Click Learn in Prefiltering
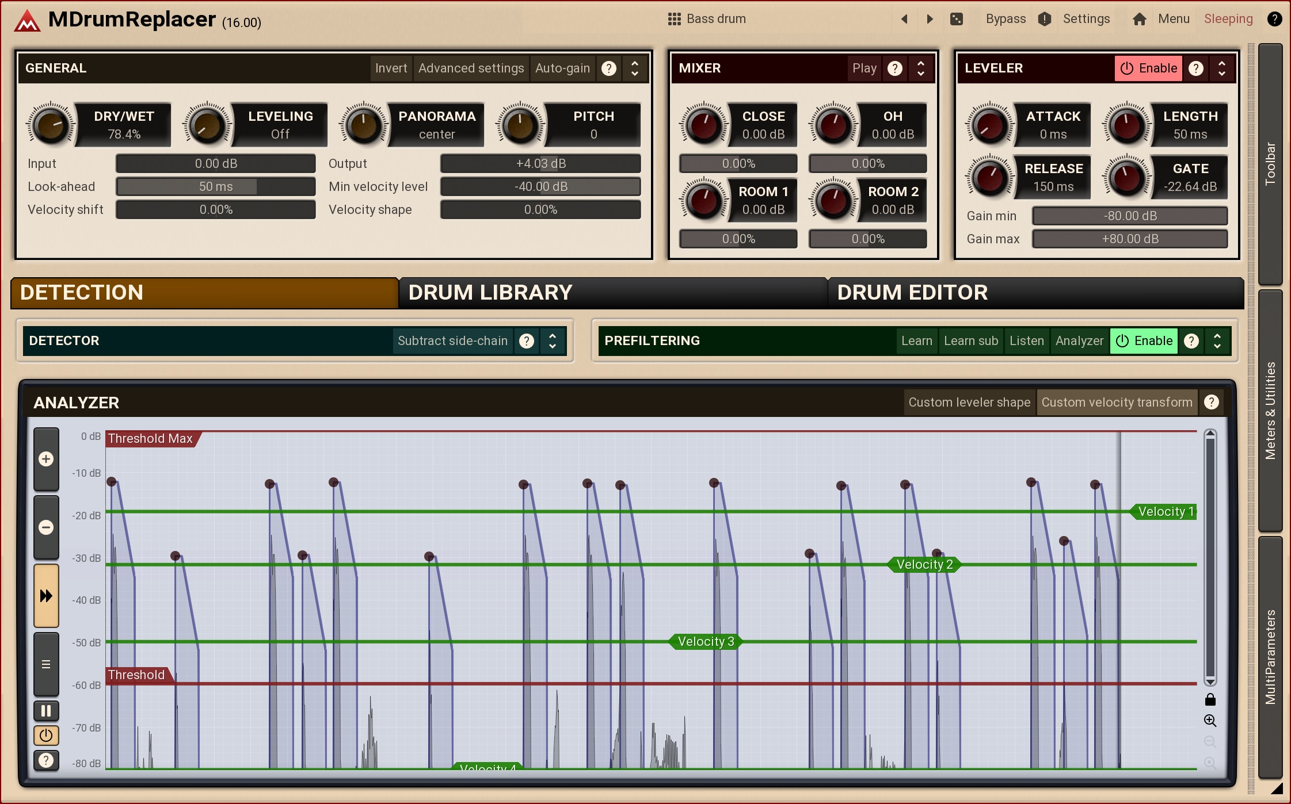Image resolution: width=1291 pixels, height=804 pixels. point(916,341)
